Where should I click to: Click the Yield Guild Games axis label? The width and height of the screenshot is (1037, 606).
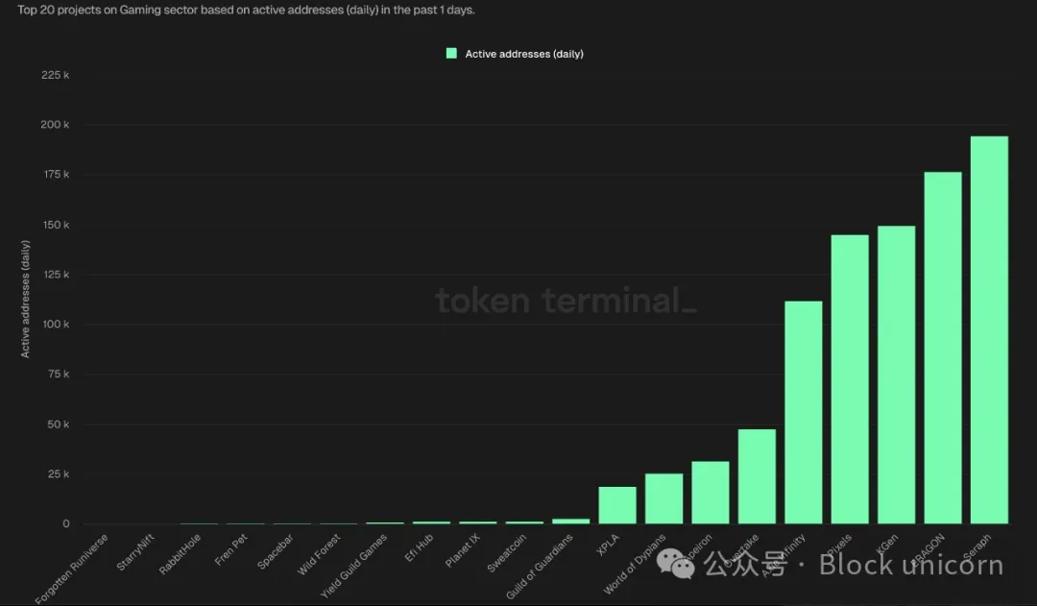[x=354, y=566]
